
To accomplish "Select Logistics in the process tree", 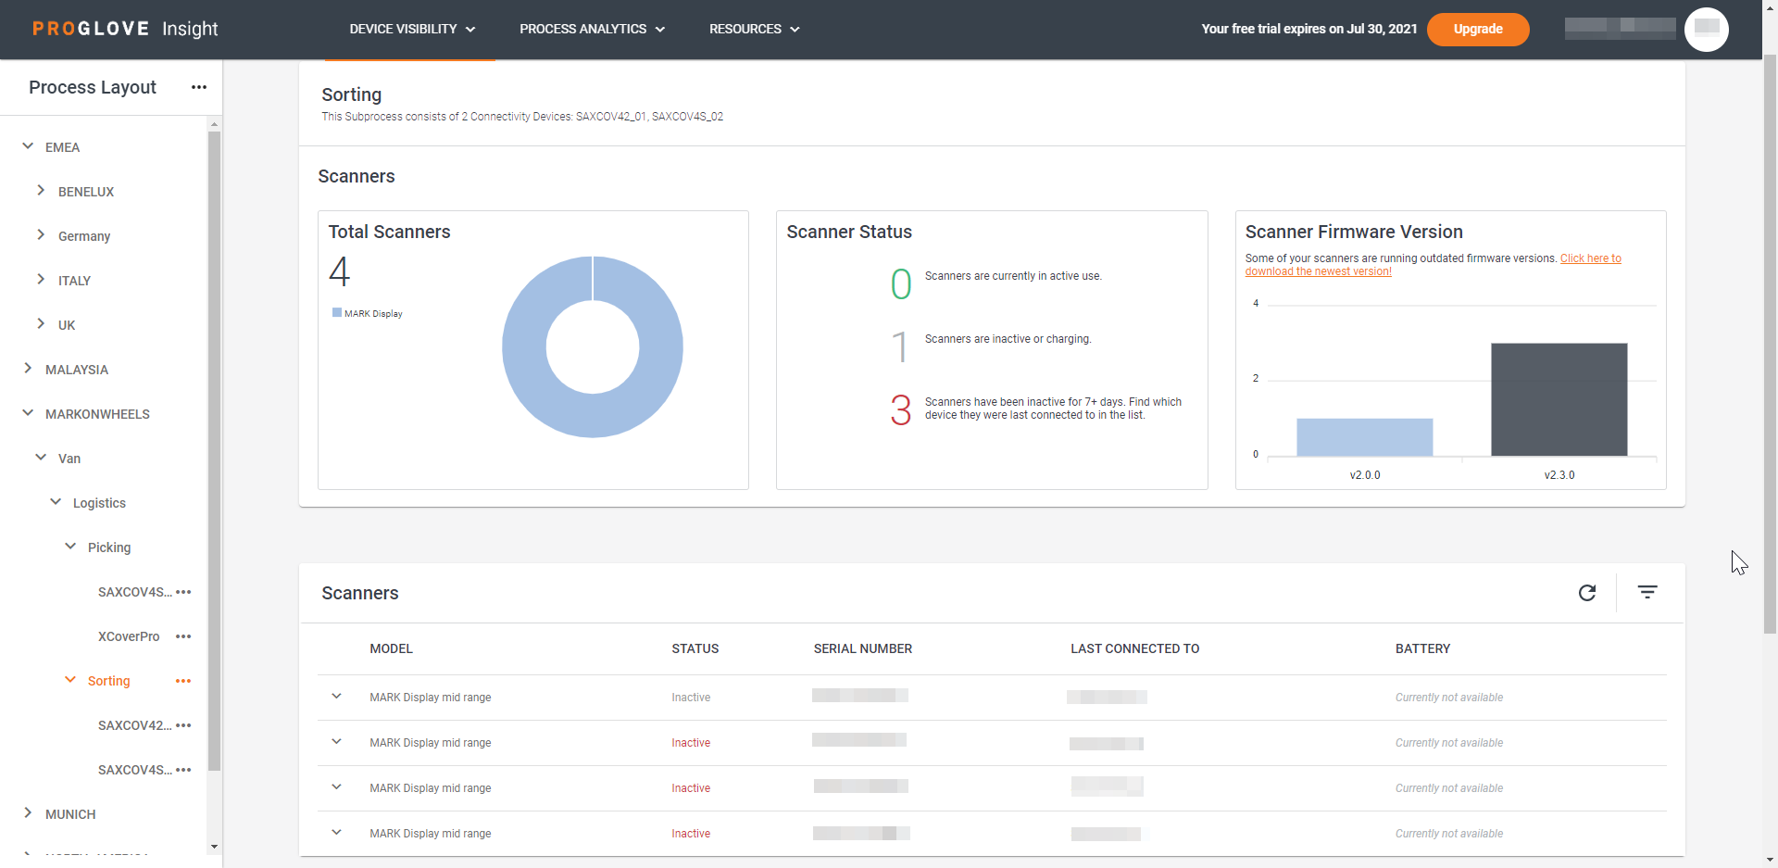I will point(99,503).
